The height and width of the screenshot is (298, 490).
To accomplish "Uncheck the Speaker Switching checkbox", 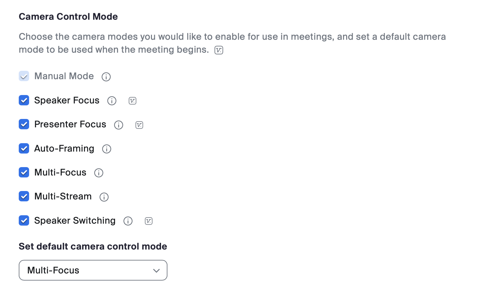I will pos(24,220).
